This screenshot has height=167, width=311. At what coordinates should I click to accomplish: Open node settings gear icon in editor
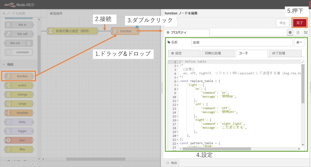tap(290, 32)
